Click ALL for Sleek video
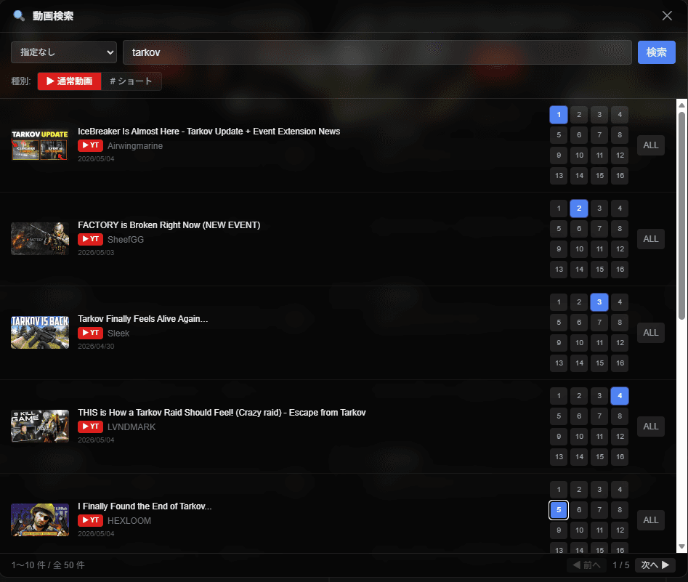This screenshot has height=582, width=688. click(x=651, y=333)
